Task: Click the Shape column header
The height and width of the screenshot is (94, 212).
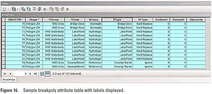Action: (34, 20)
